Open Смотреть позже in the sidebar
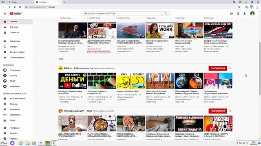Viewport: 261px width, 146px height. (16, 52)
